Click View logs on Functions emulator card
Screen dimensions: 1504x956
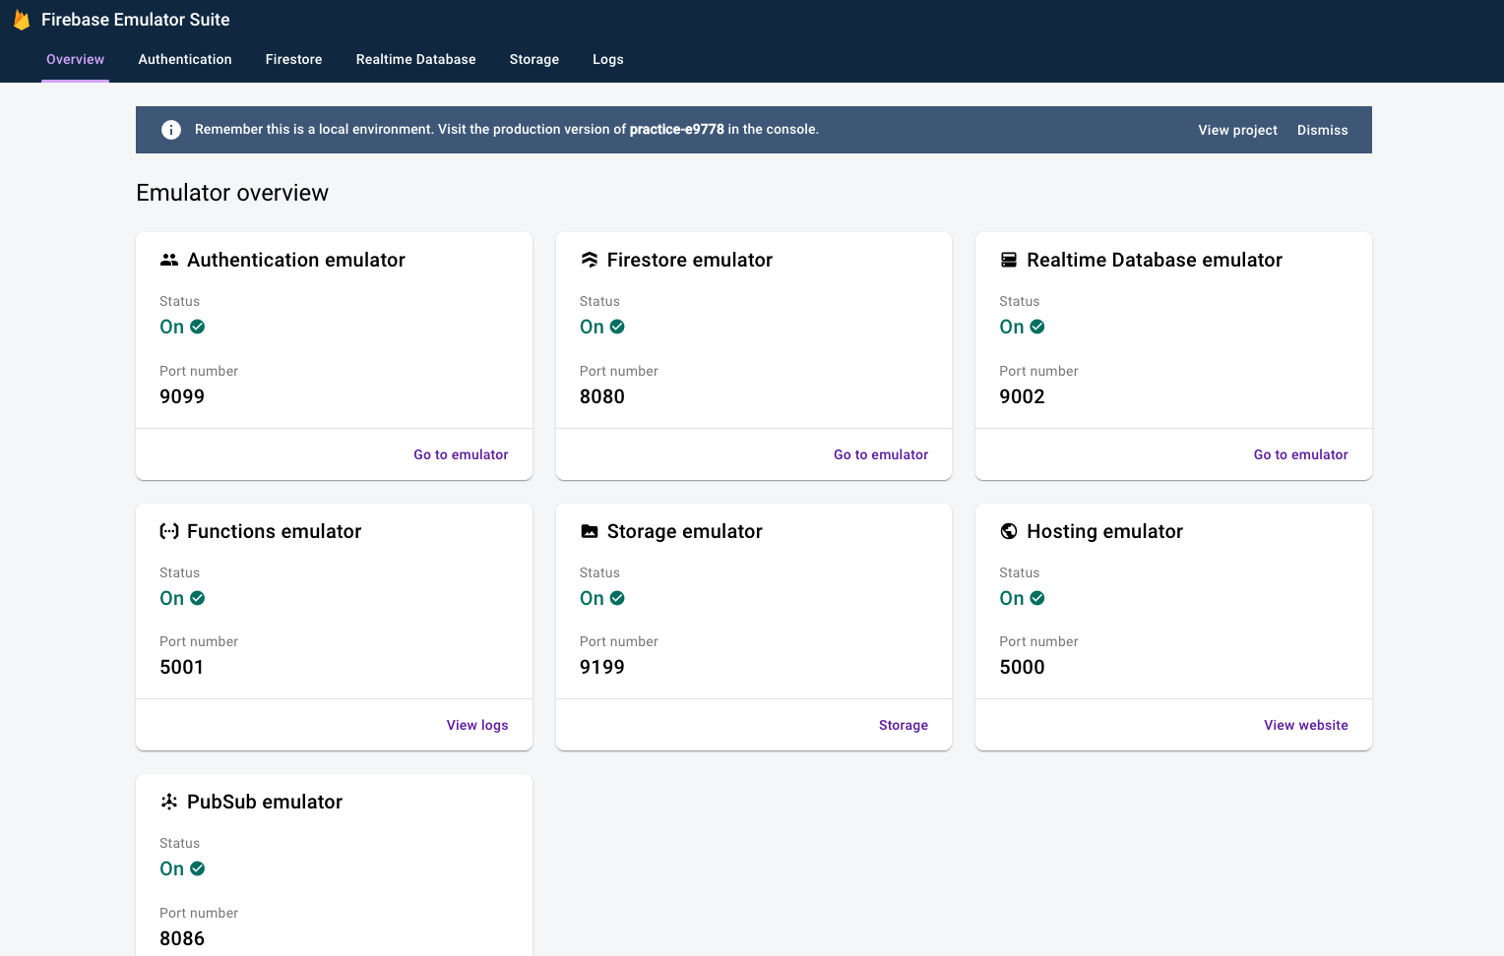click(477, 725)
